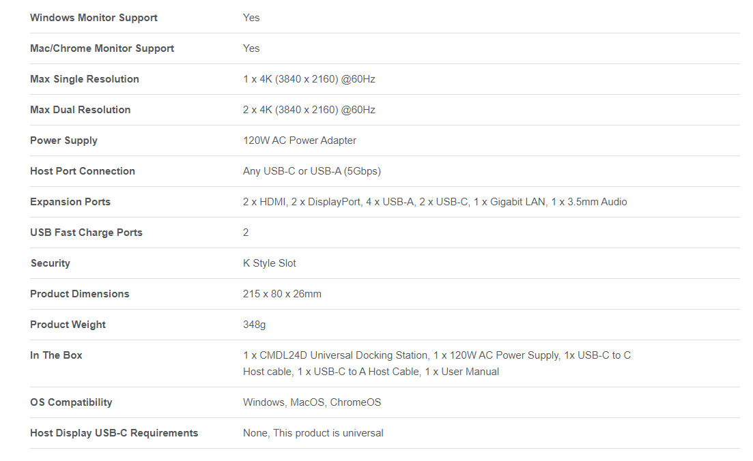The image size is (753, 461).
Task: Click the expansion ports list starting "2 x HDMI"
Action: pos(434,202)
